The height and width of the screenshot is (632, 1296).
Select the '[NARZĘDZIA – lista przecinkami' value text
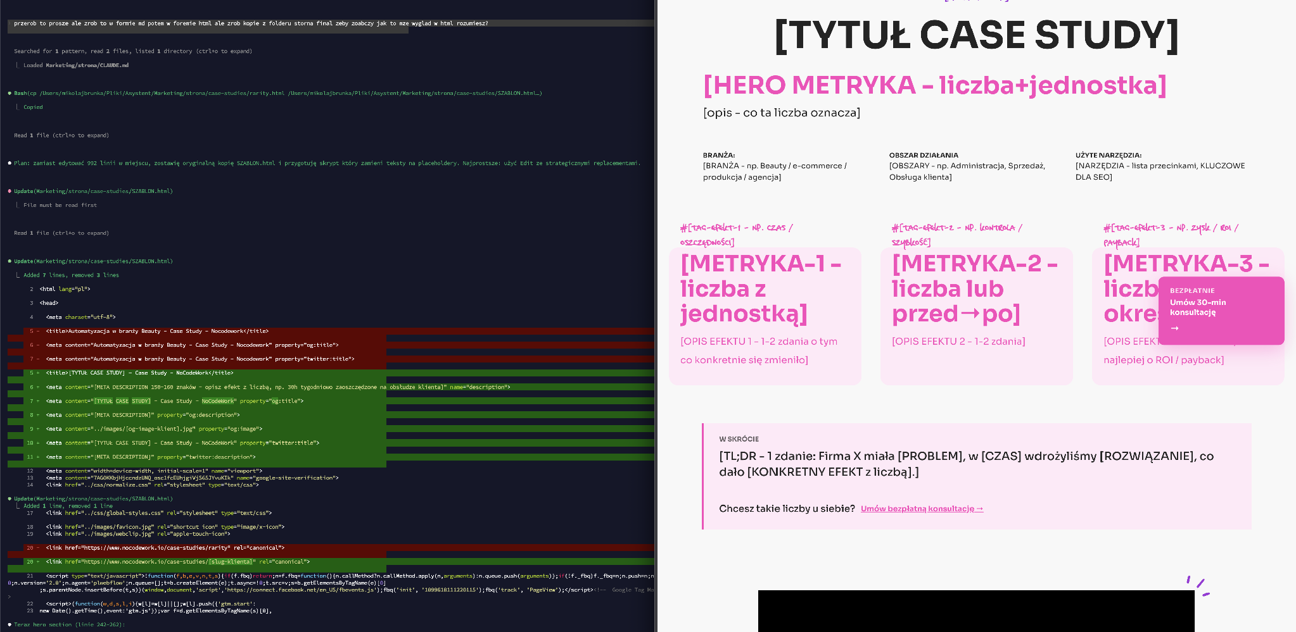[x=1160, y=171]
